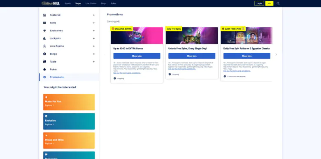Expand the Jackpots section
This screenshot has width=321, height=159.
(94, 38)
